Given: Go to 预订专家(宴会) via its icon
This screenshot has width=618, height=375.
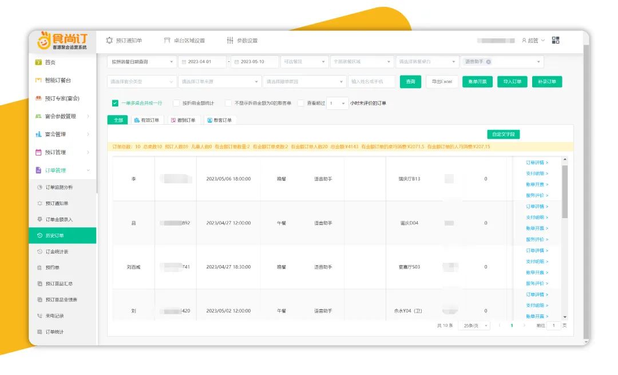Looking at the screenshot, I should coord(38,98).
